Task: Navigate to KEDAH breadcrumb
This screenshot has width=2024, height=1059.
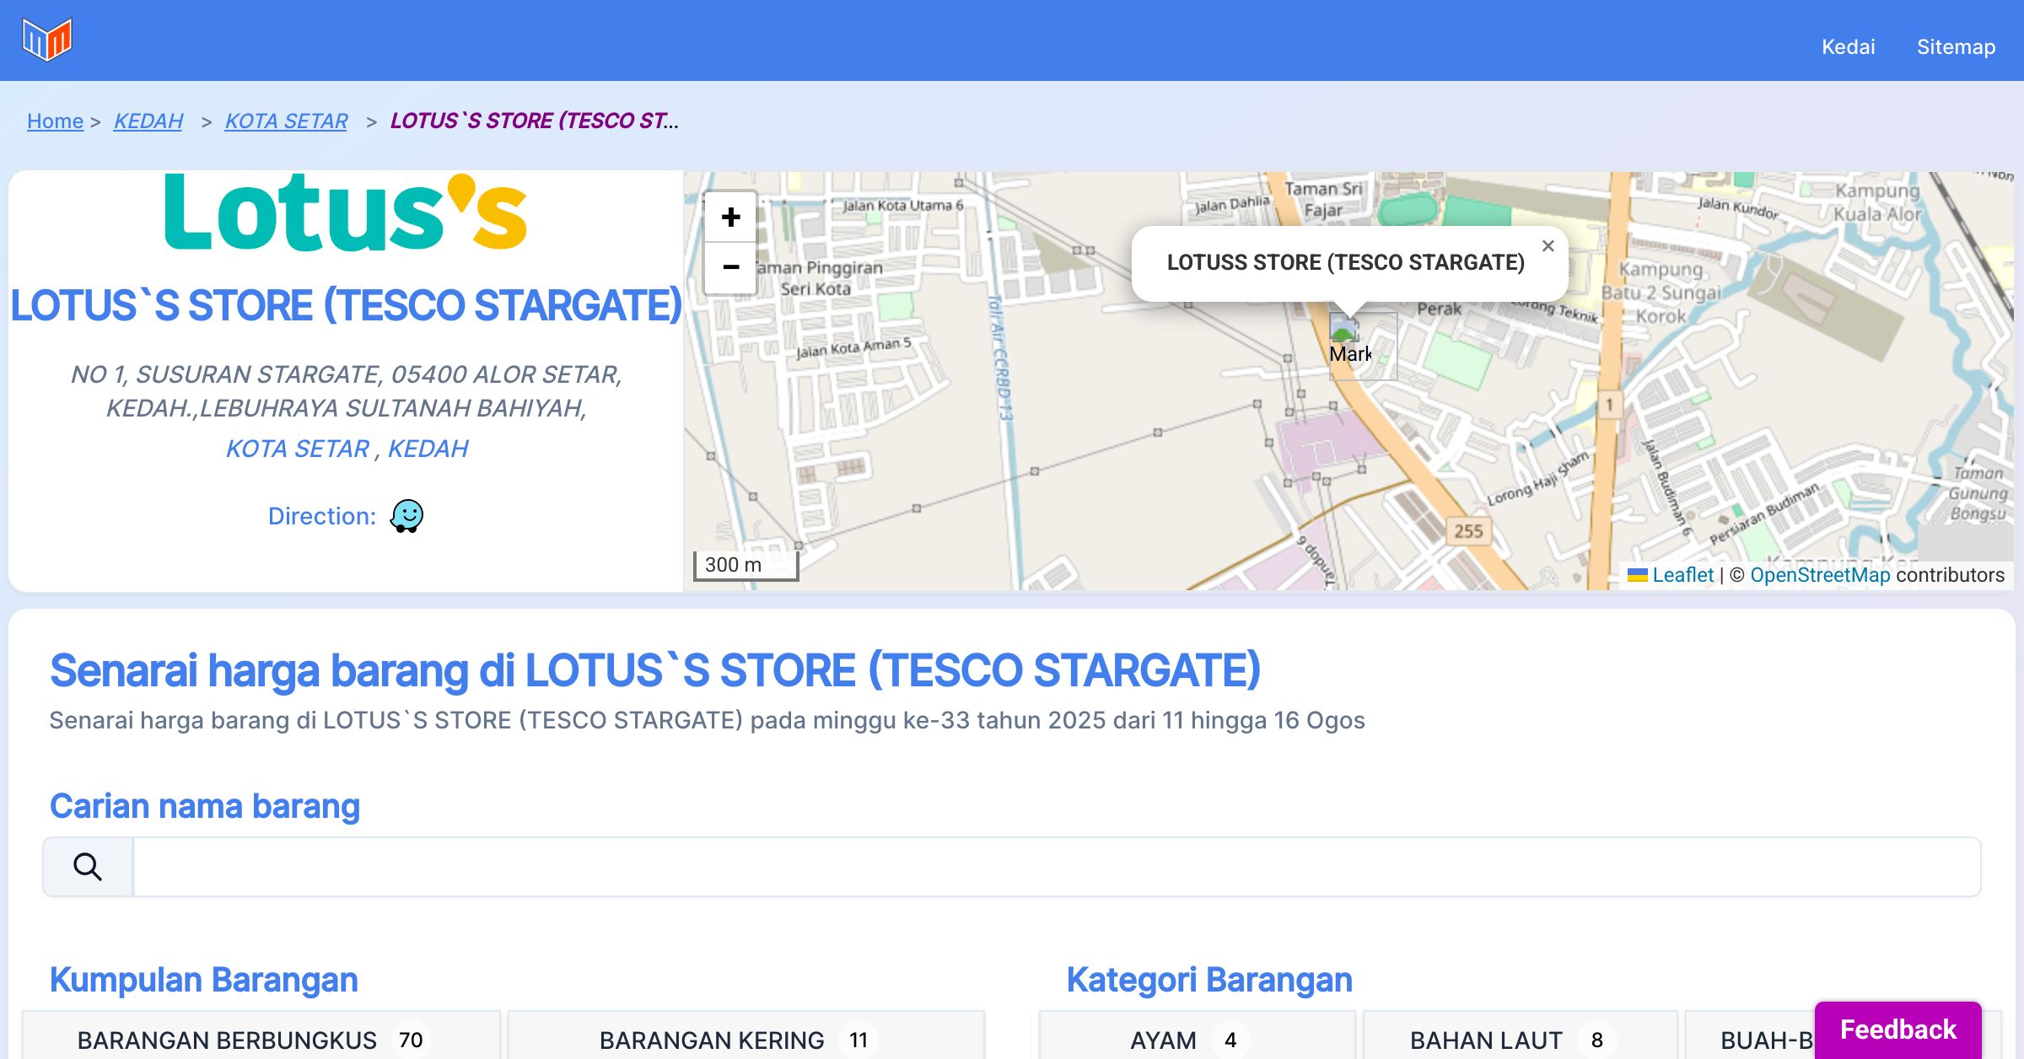Action: 148,121
